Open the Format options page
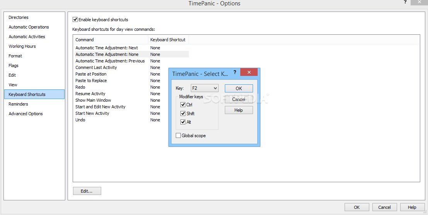Viewport: 428px width, 215px height. point(34,56)
